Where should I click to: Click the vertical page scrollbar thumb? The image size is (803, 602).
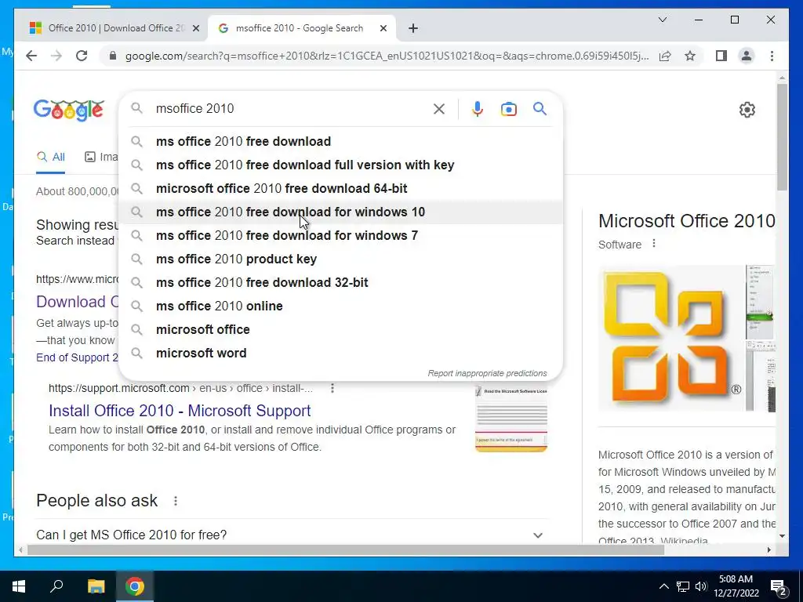(x=782, y=137)
